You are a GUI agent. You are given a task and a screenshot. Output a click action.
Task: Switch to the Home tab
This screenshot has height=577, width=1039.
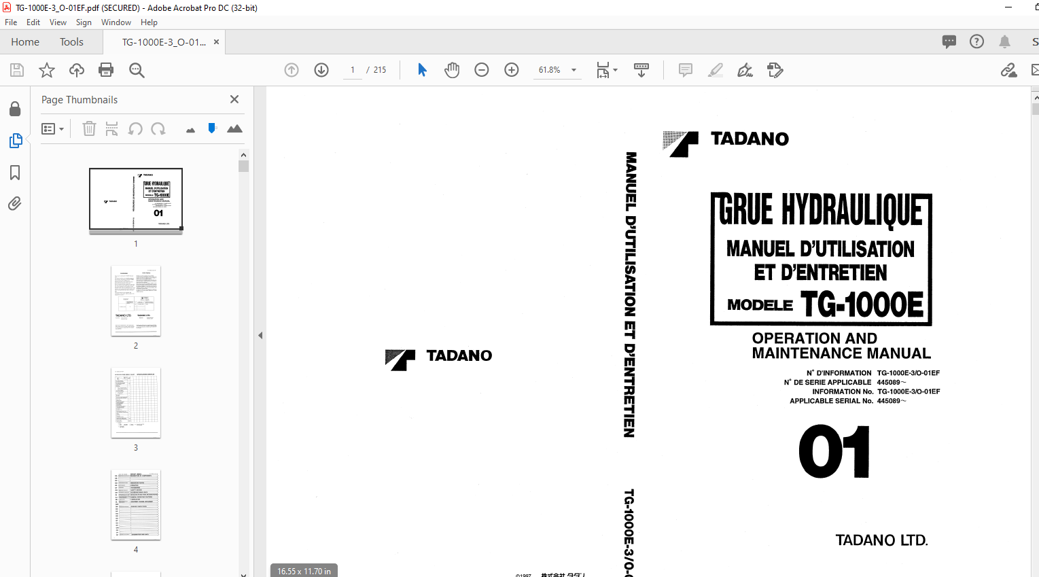(x=25, y=42)
